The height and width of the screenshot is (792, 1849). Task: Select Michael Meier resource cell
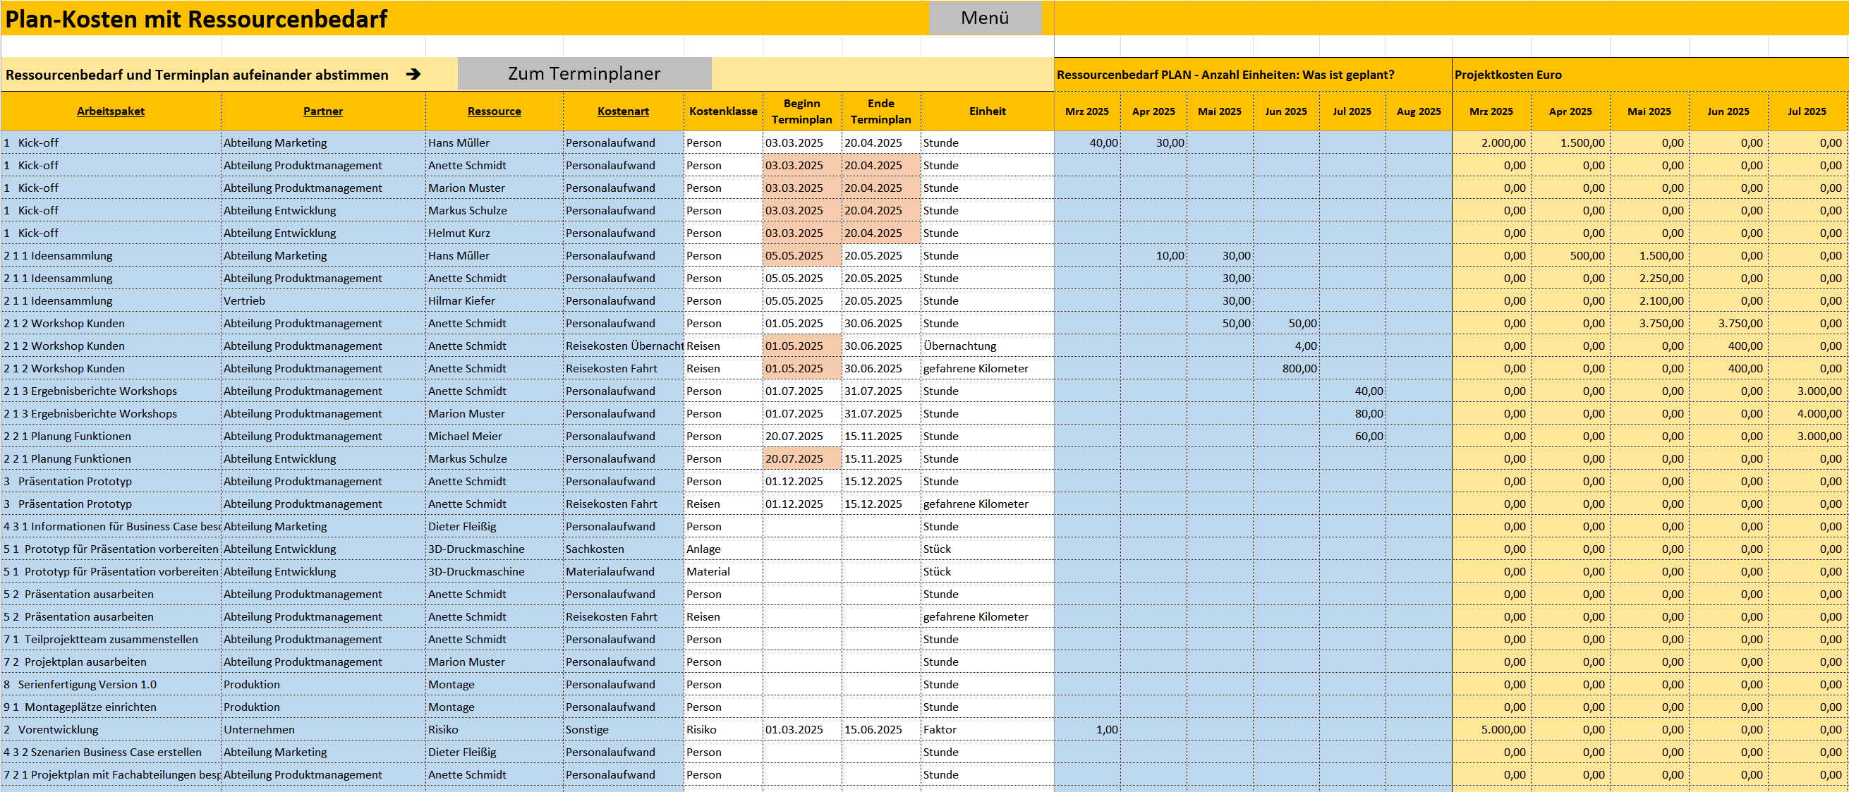494,436
